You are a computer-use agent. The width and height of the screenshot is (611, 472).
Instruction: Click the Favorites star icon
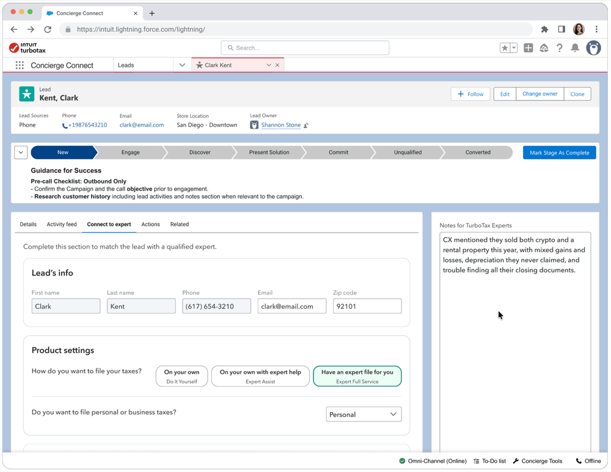pyautogui.click(x=505, y=48)
